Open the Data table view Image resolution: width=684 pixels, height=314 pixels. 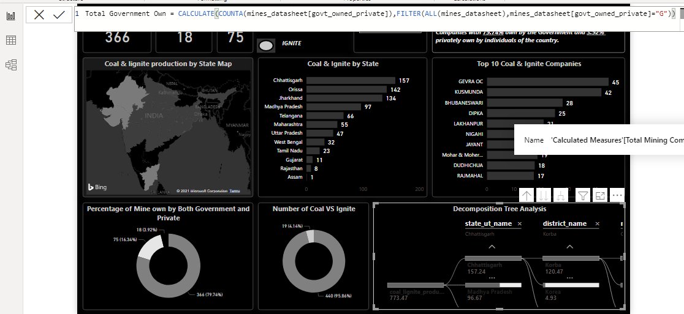[x=11, y=40]
